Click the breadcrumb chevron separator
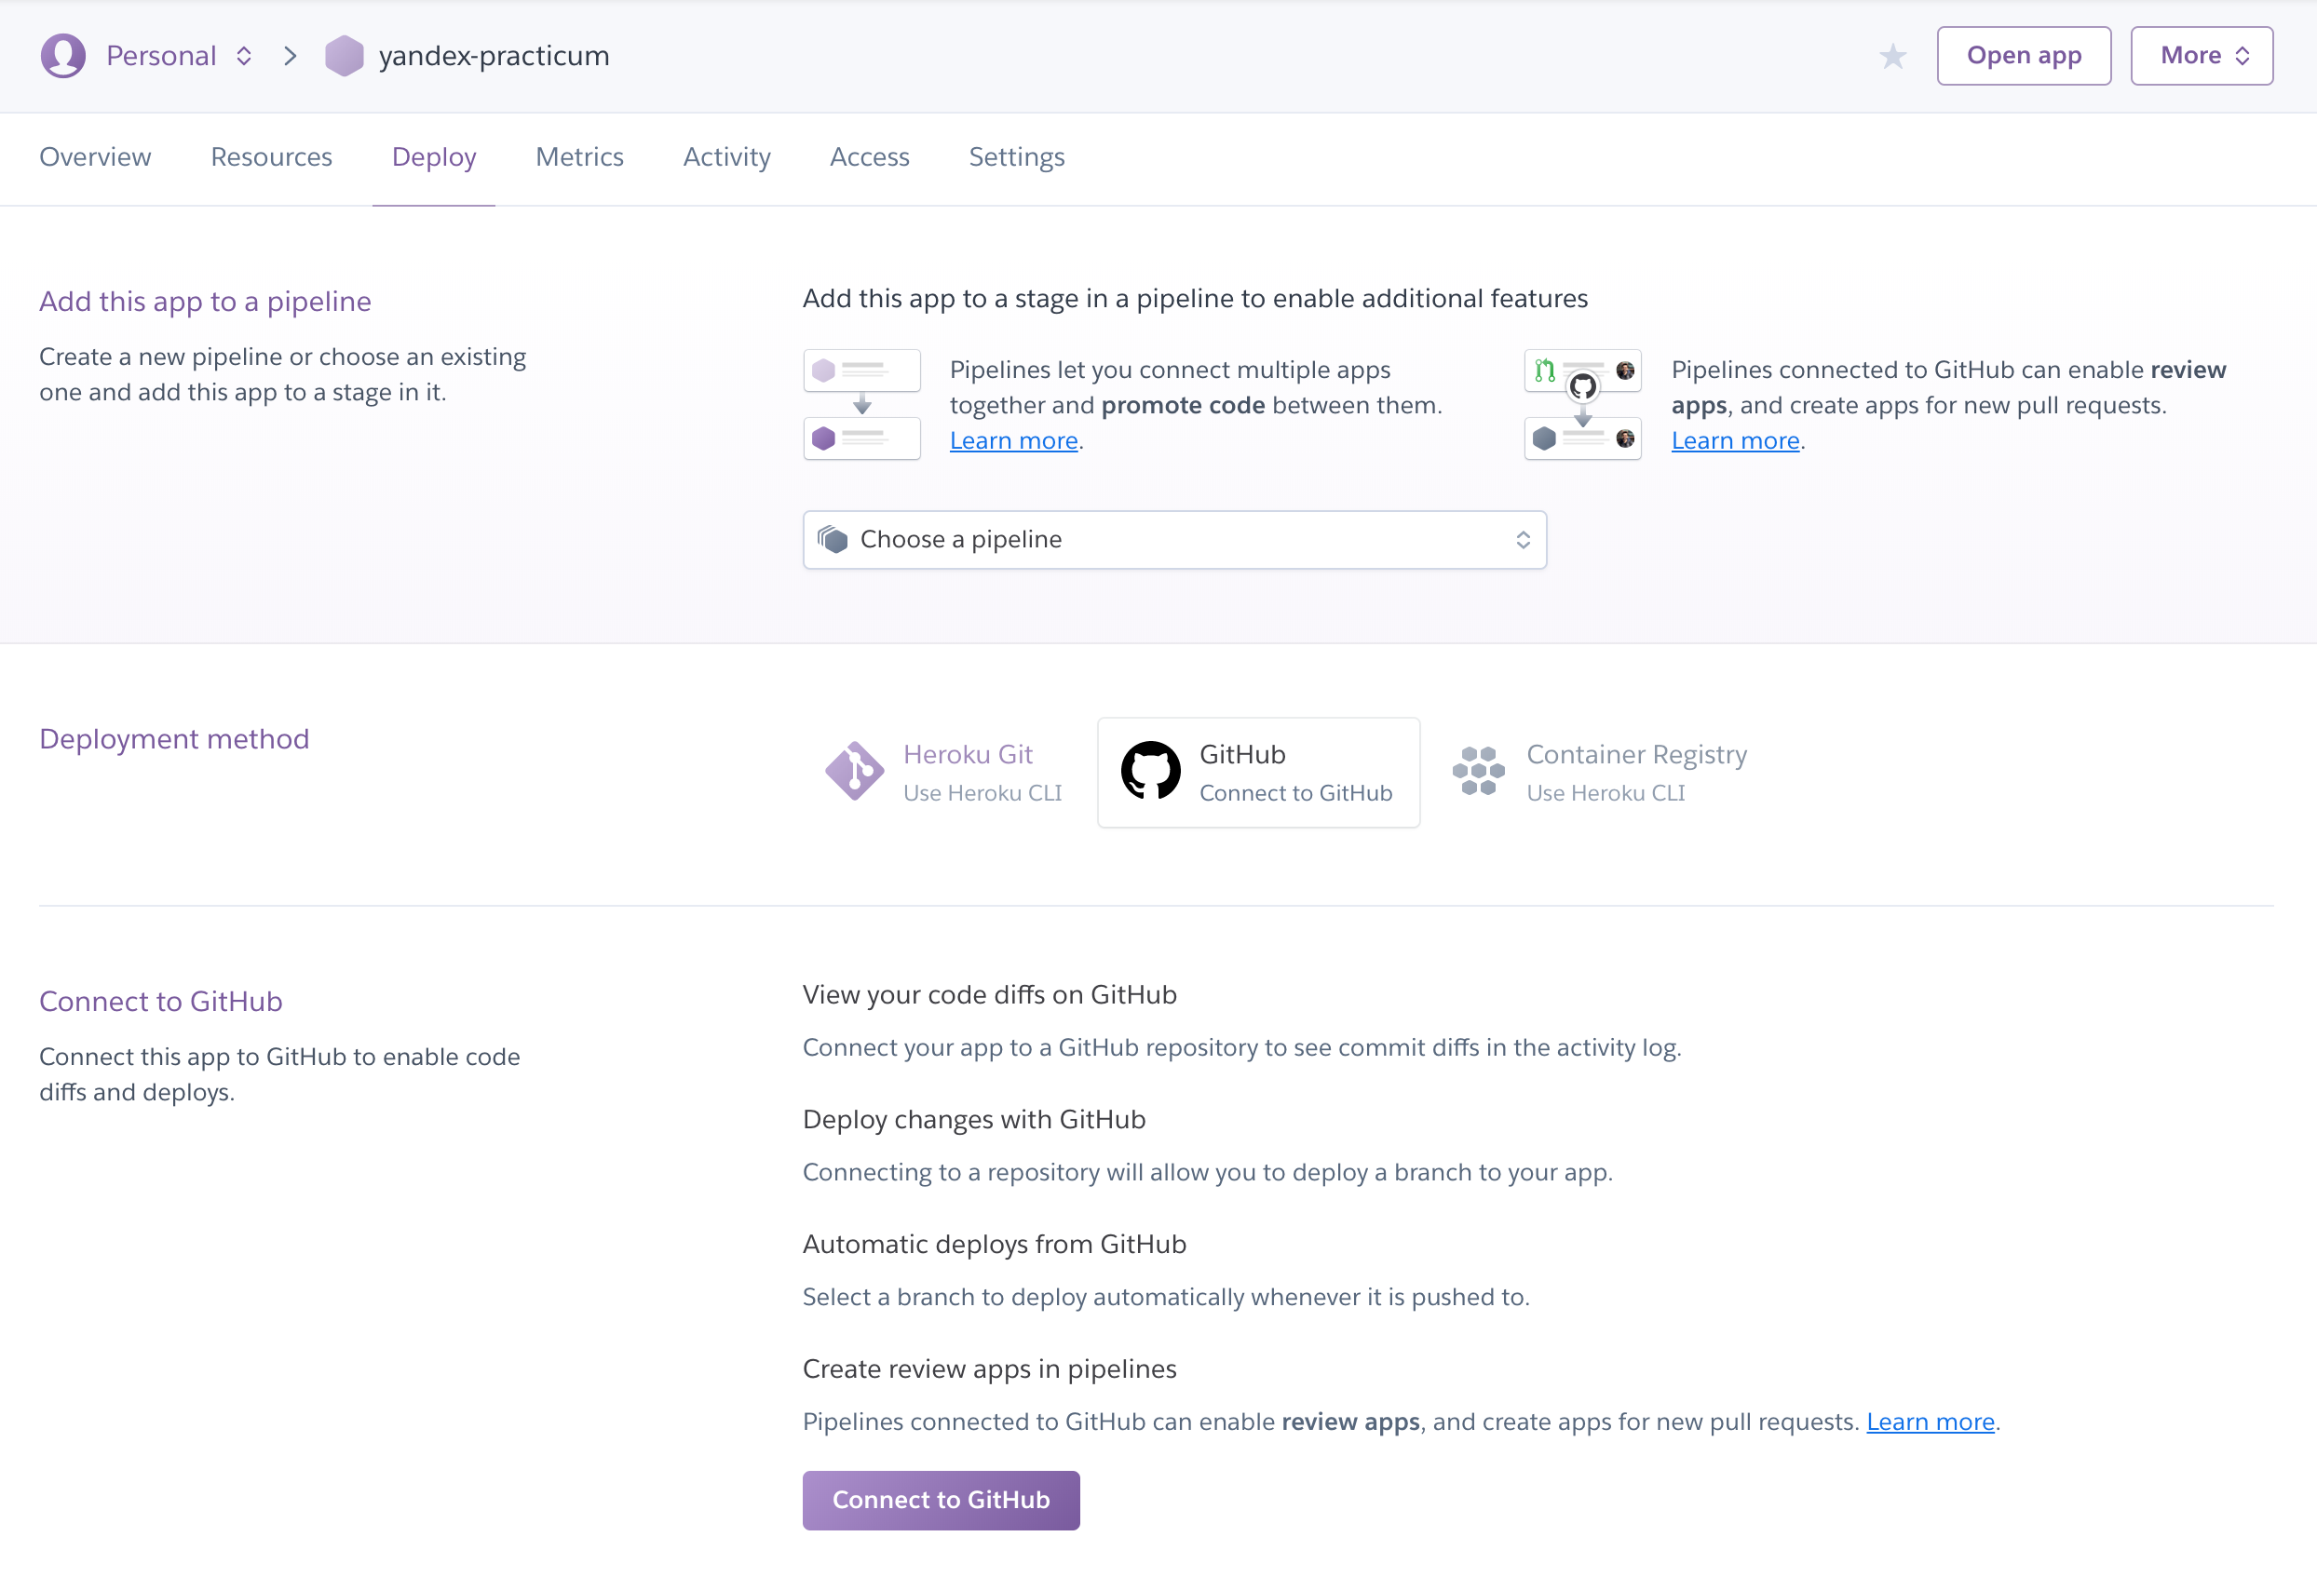Image resolution: width=2317 pixels, height=1577 pixels. (291, 56)
